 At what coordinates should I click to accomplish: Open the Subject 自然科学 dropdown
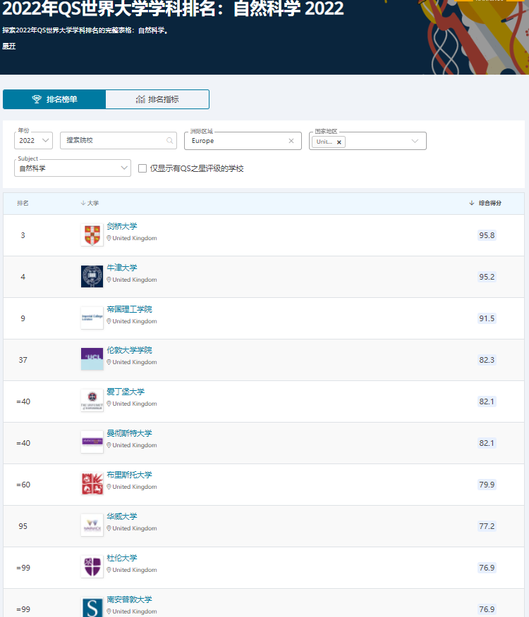tap(72, 168)
